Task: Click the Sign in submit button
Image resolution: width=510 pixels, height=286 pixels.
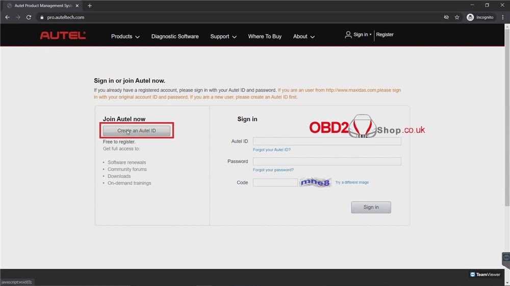Action: (371, 207)
